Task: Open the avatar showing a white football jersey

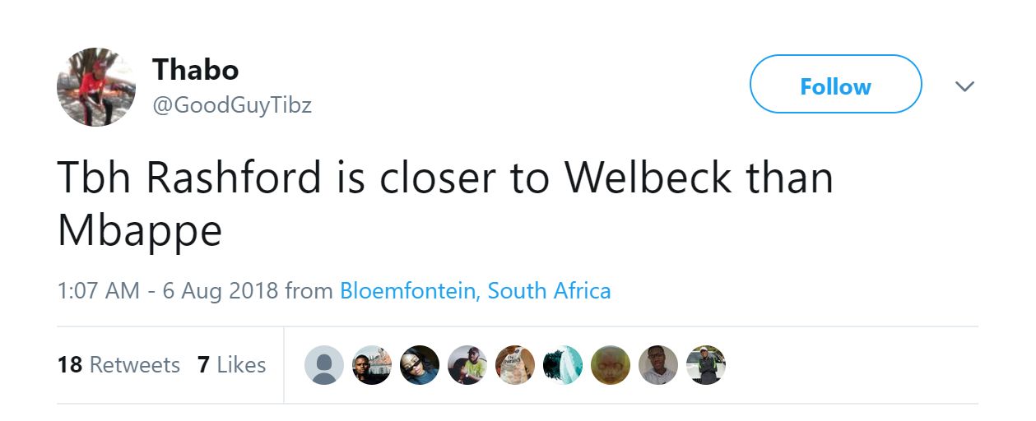Action: pos(515,365)
